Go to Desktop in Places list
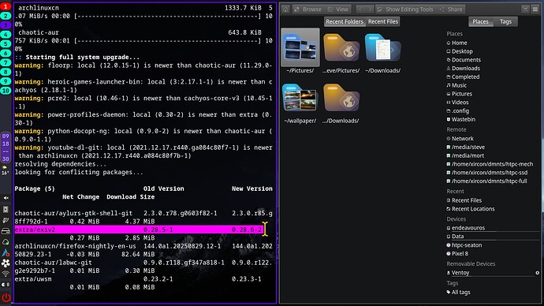This screenshot has width=544, height=306. pos(460,51)
